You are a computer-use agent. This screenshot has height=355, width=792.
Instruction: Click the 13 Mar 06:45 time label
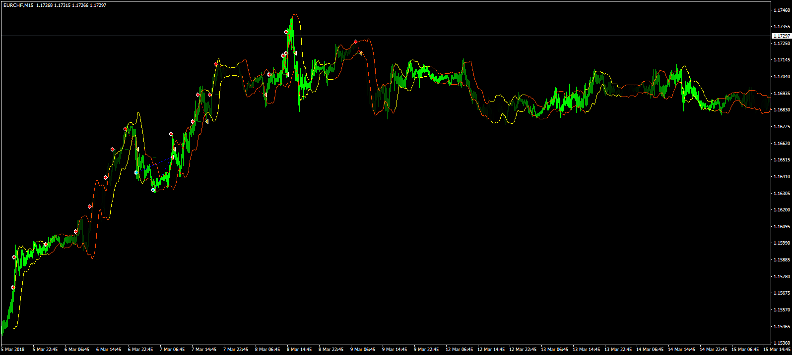coord(554,350)
